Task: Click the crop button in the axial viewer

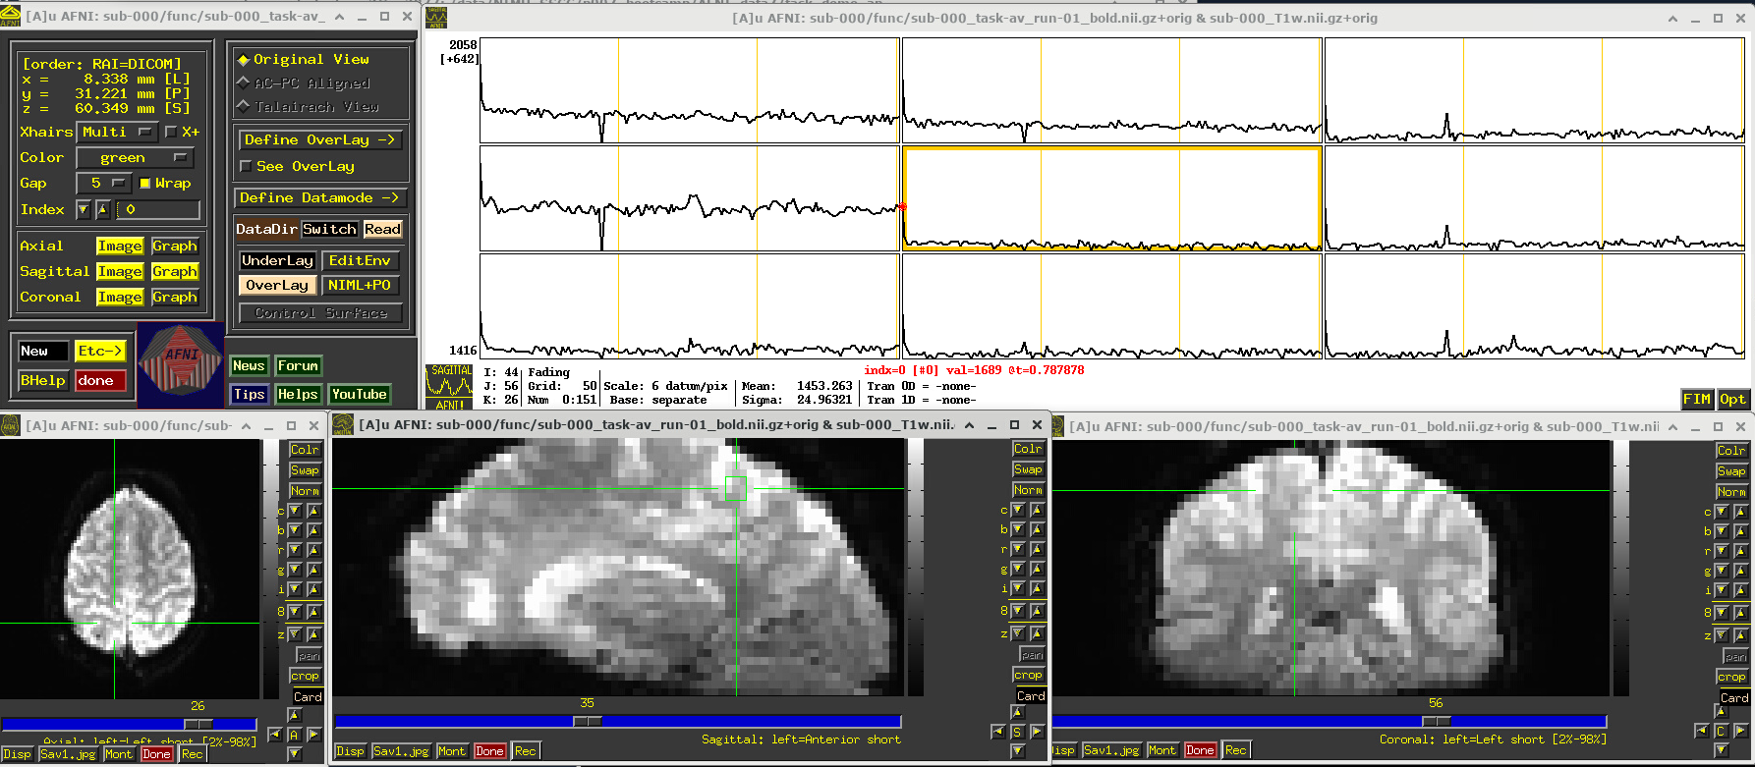Action: (305, 676)
